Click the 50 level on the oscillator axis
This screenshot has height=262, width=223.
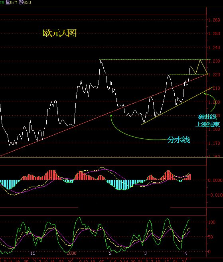[x=211, y=237]
